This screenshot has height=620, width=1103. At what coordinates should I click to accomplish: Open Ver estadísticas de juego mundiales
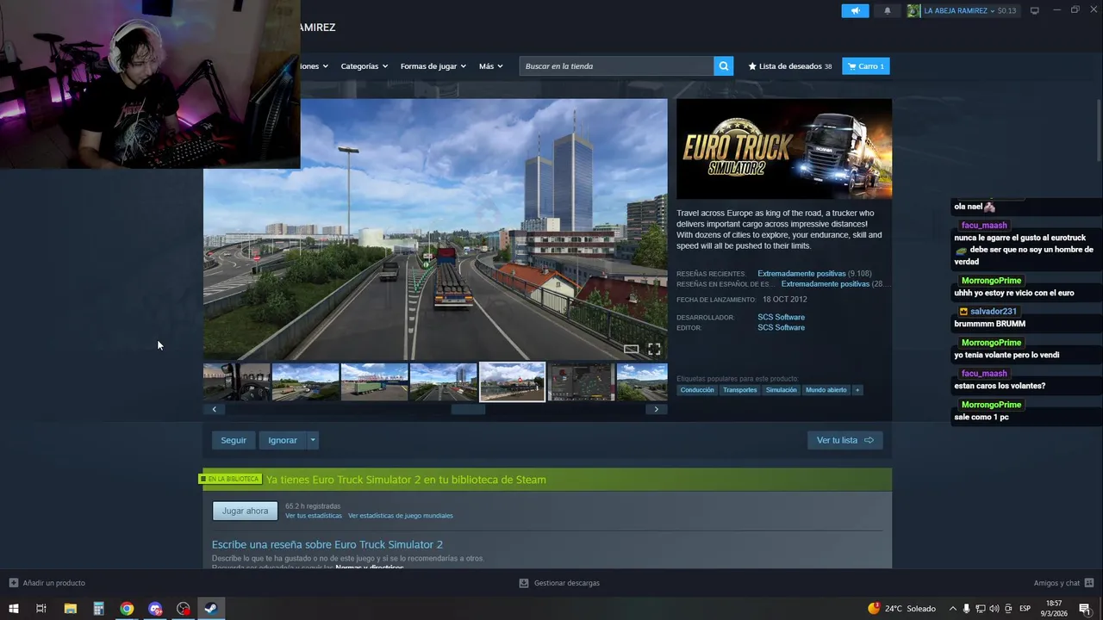[401, 516]
